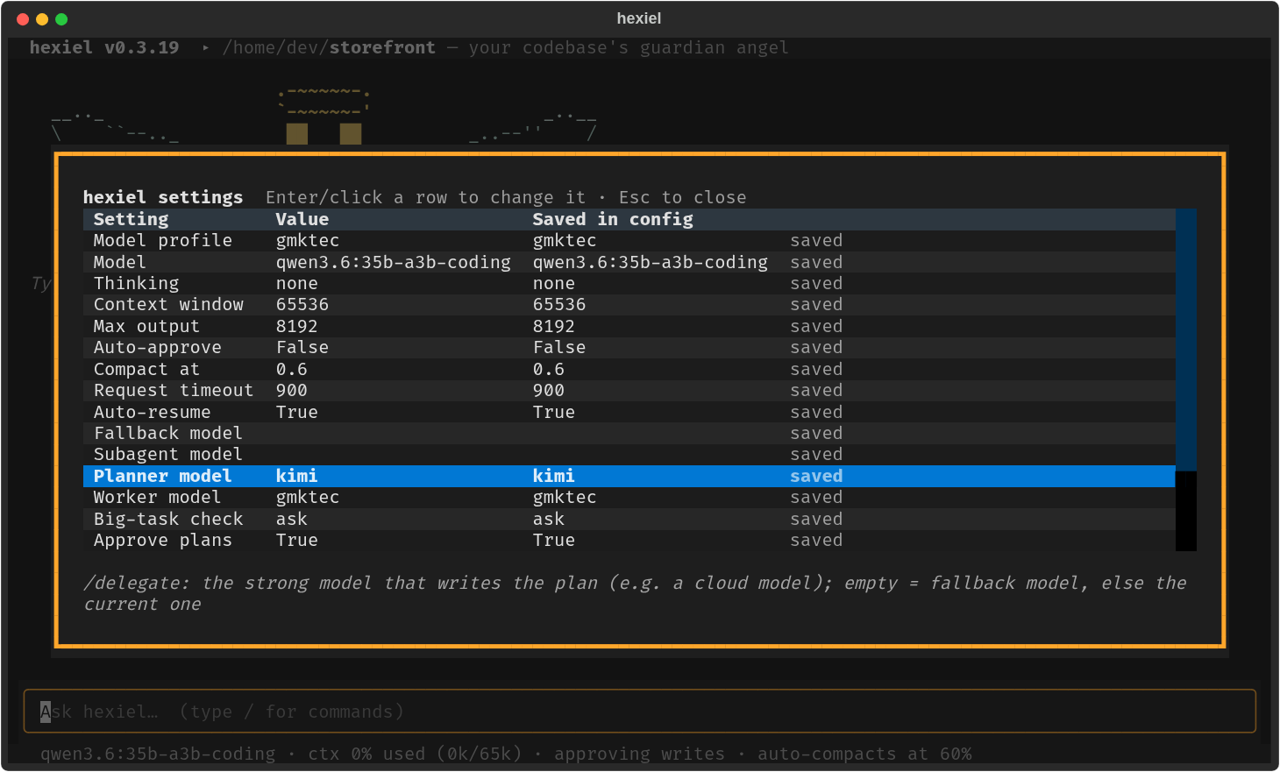
Task: Click the 'hexiel v0.3.19' version label
Action: (104, 48)
